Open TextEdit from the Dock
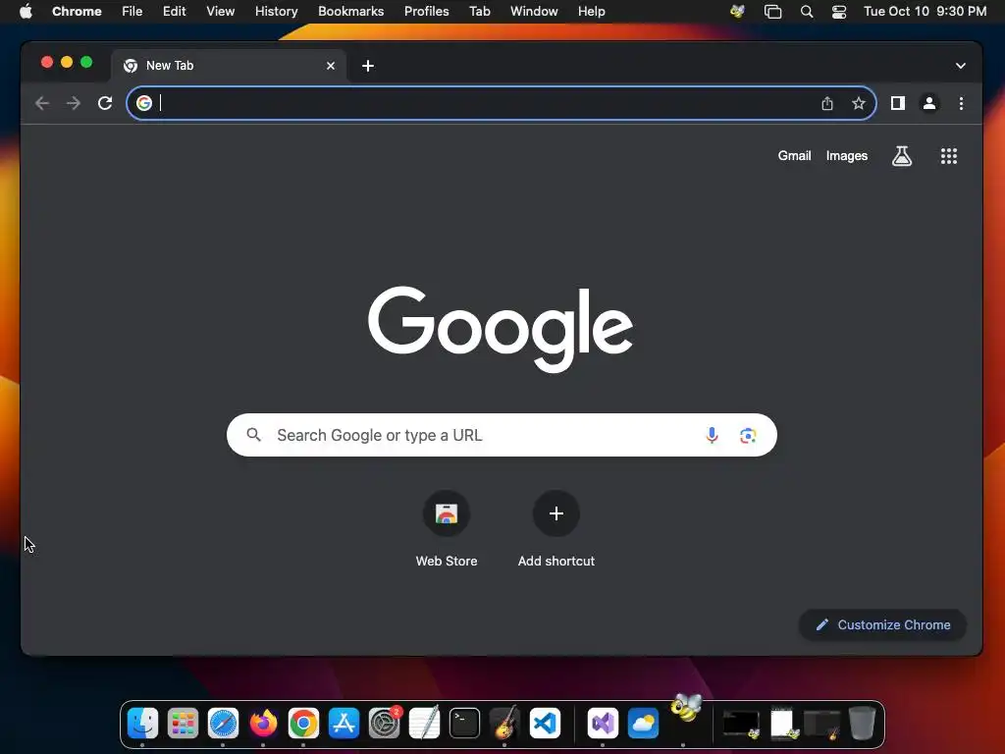 tap(425, 723)
